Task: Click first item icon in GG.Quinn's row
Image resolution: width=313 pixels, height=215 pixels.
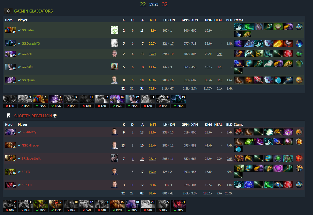Action: click(239, 80)
